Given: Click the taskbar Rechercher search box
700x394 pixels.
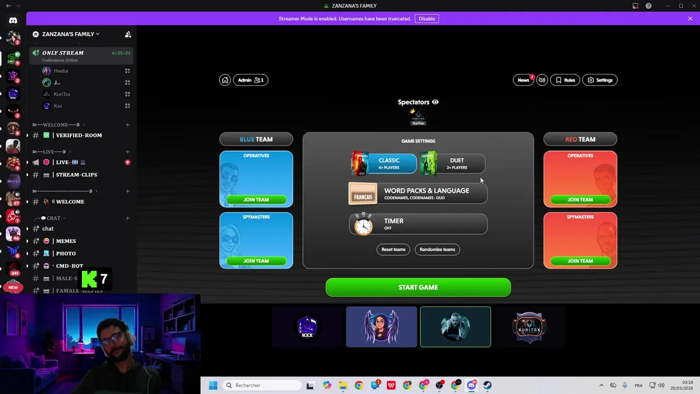Looking at the screenshot, I should click(262, 385).
